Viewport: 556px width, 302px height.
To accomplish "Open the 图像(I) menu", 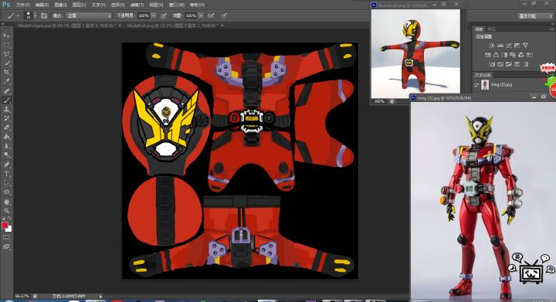I will 61,5.
